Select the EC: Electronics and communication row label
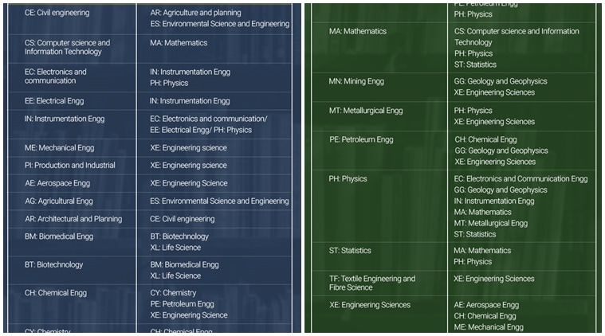 click(x=56, y=76)
